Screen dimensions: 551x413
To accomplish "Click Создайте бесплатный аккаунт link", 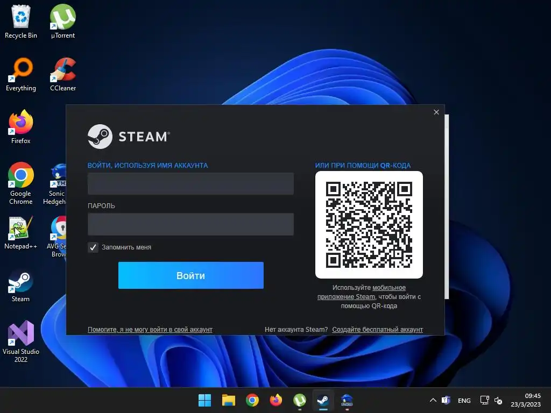I will pyautogui.click(x=377, y=330).
